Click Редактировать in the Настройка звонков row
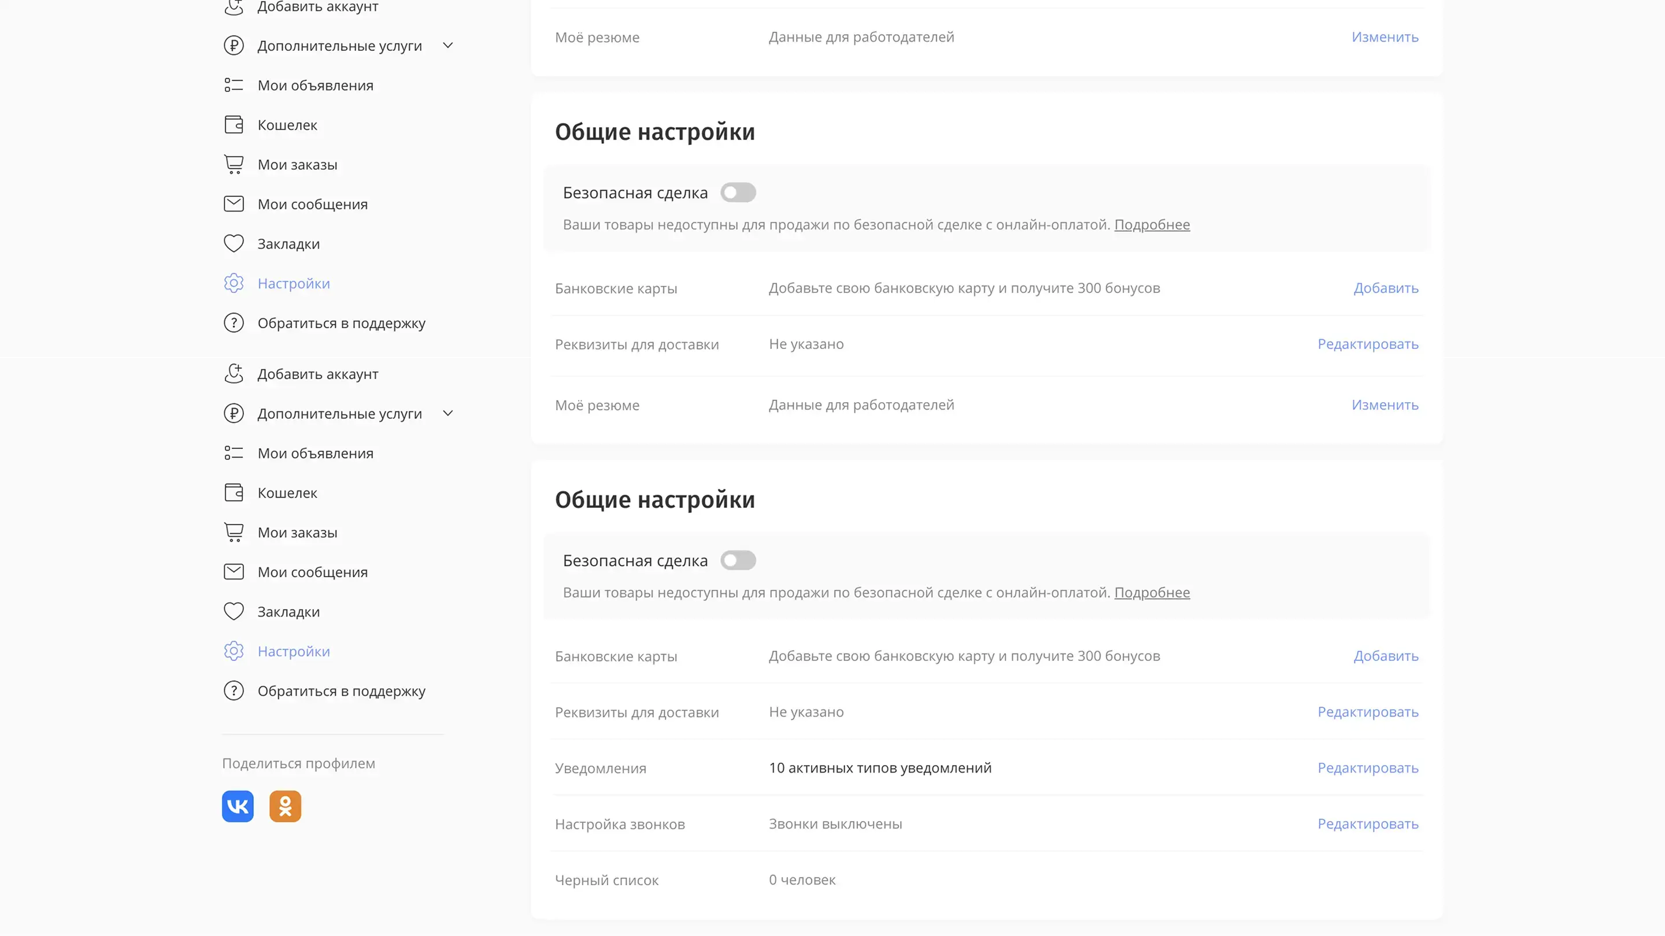Viewport: 1665px width, 936px height. [x=1368, y=823]
